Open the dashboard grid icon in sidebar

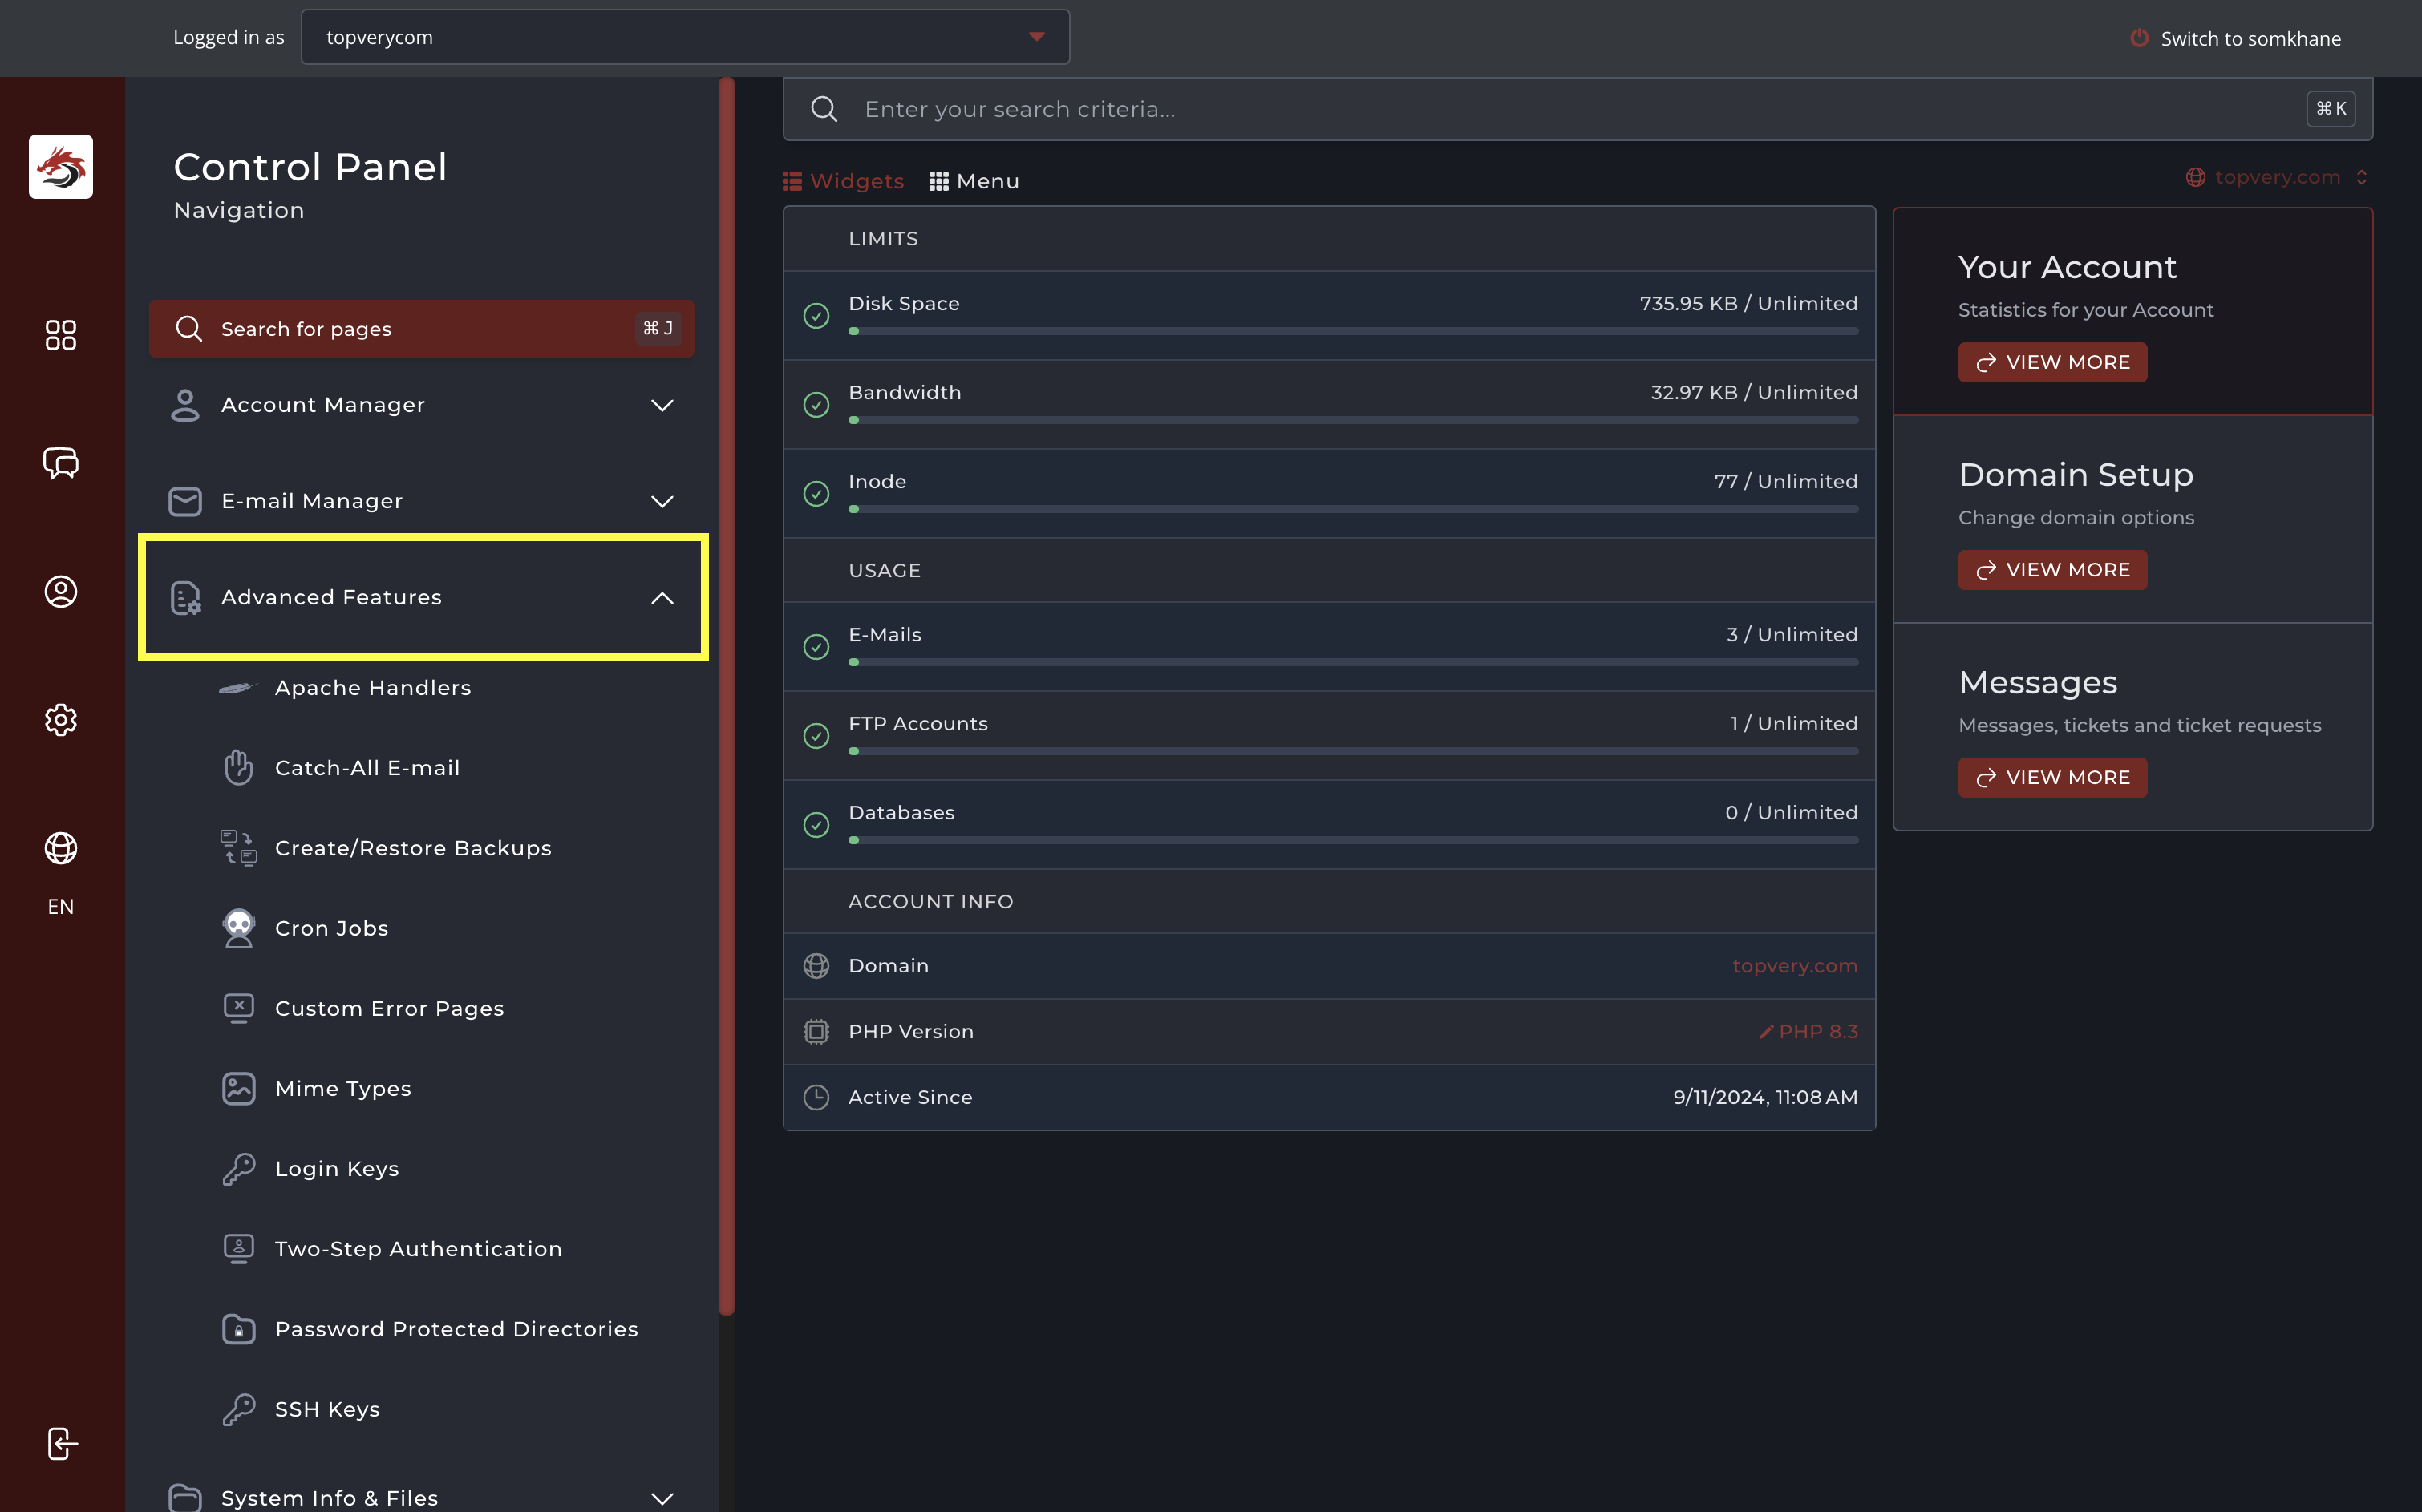point(61,335)
